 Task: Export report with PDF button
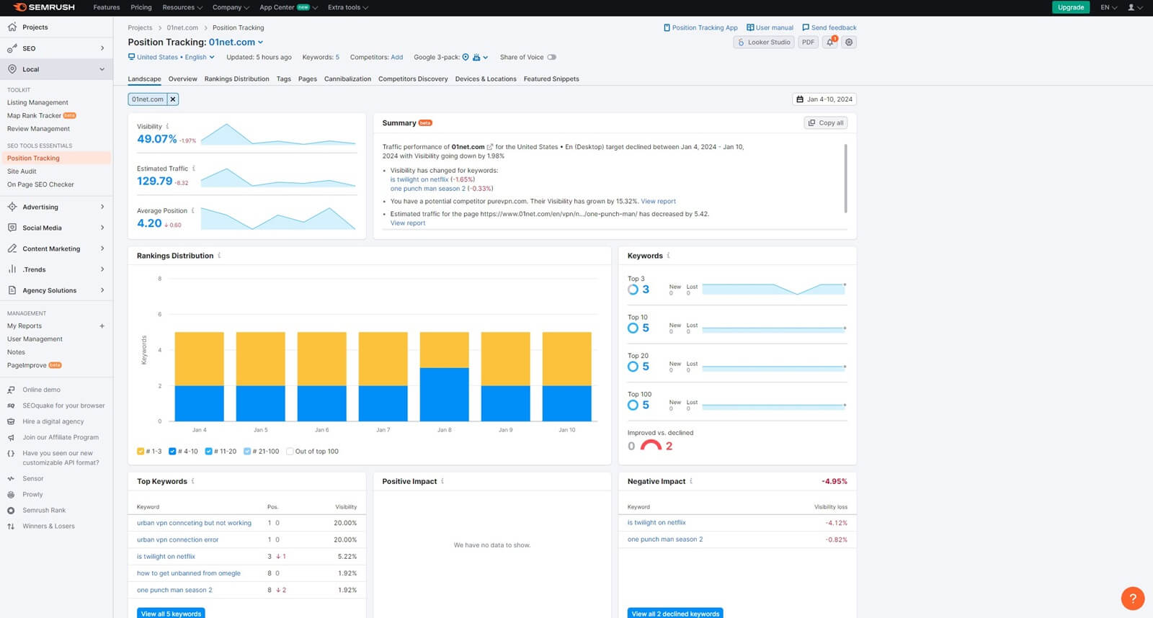coord(808,42)
